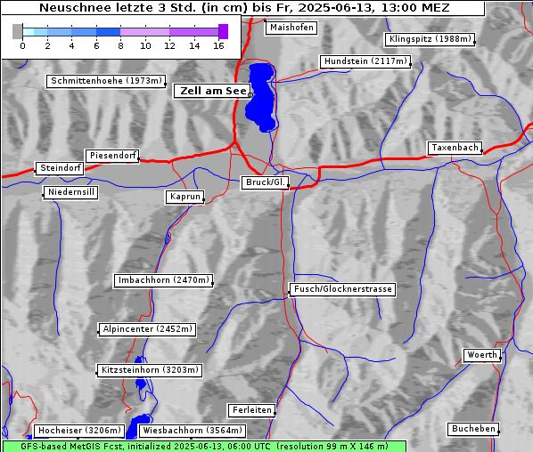Click the Steindorf label
The width and height of the screenshot is (533, 452).
pyautogui.click(x=60, y=168)
